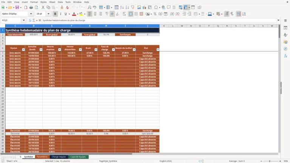Screen dimensions: 290x163
Task: Open the État column filter dropdown
Action: point(158,49)
